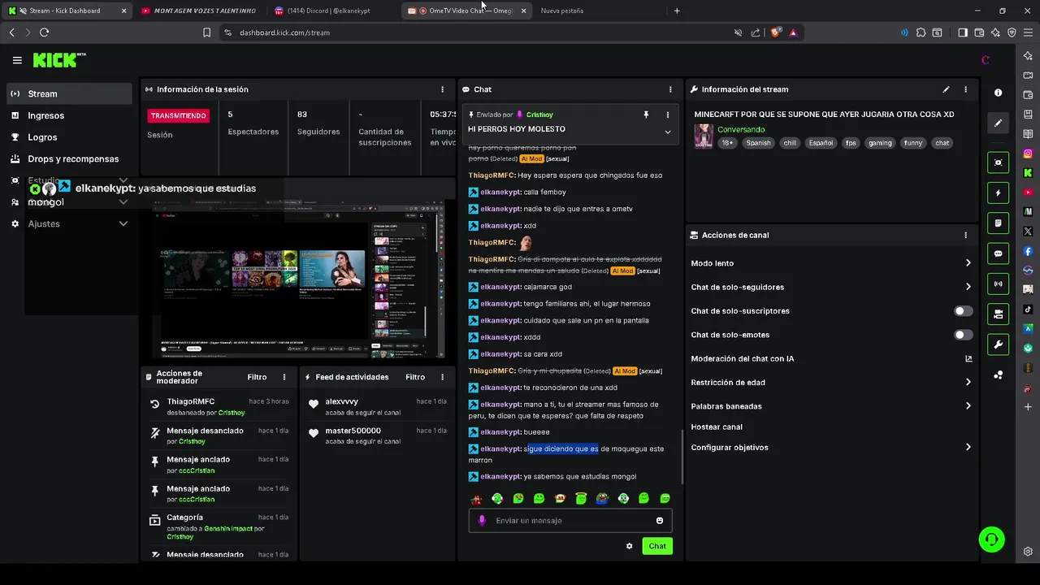The image size is (1040, 585).
Task: Click into the Enviar un mensaje field
Action: pos(570,521)
